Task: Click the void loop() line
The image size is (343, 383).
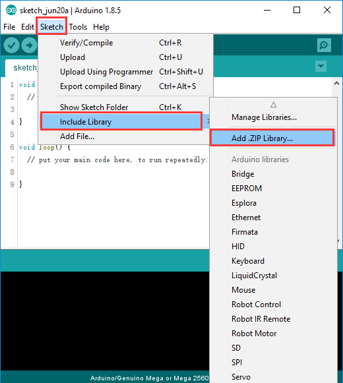Action: tap(45, 147)
